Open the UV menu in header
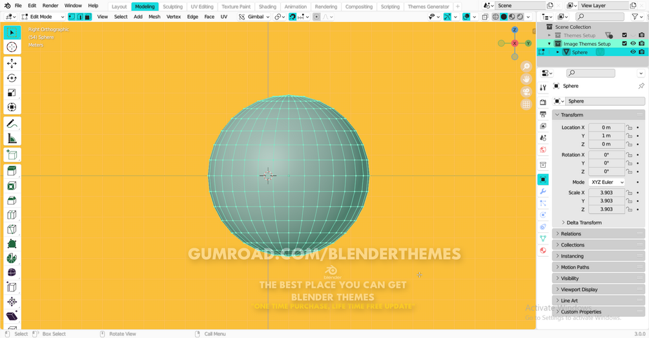Screen dimensions: 649x338 tap(224, 17)
